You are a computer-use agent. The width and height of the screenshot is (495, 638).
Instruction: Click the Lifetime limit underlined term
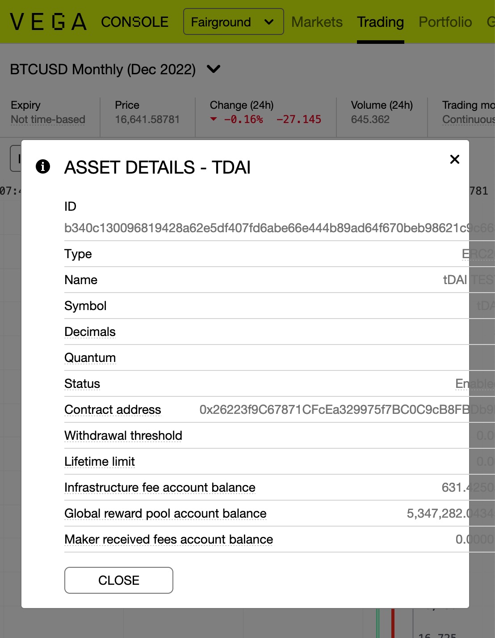[x=100, y=461]
